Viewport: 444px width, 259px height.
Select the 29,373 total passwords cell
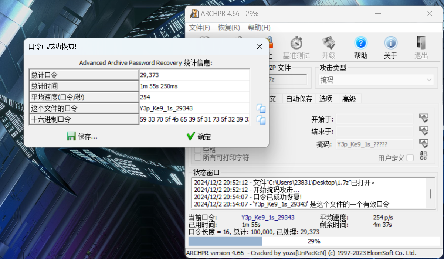[x=194, y=75]
